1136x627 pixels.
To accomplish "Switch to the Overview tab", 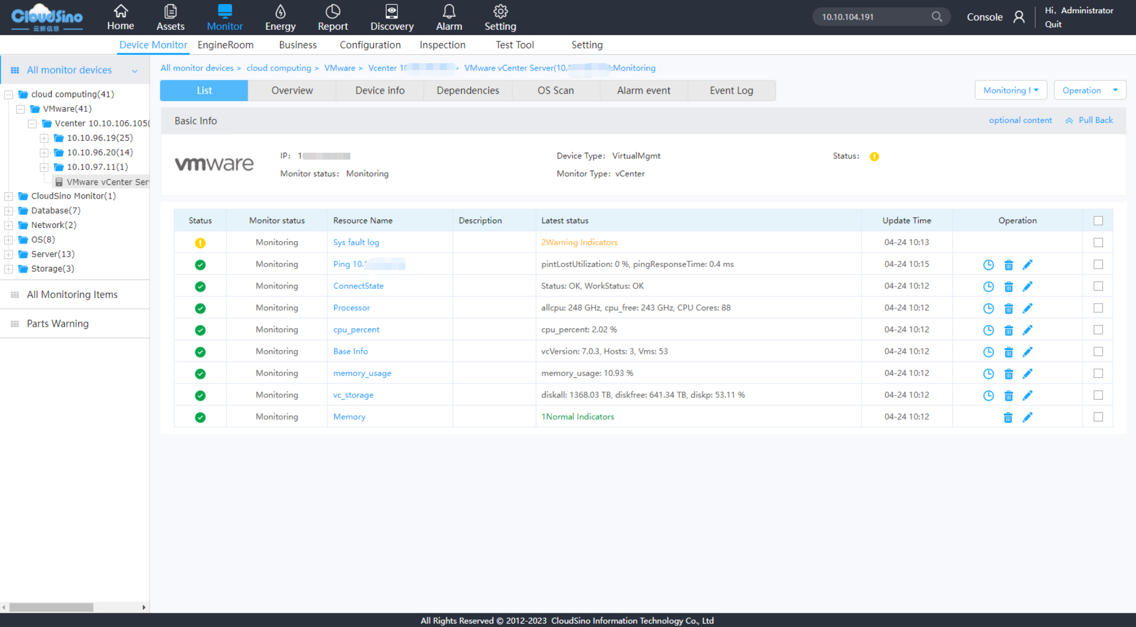I will click(x=292, y=91).
